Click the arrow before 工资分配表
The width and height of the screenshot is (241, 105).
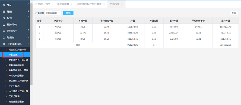point(6,96)
